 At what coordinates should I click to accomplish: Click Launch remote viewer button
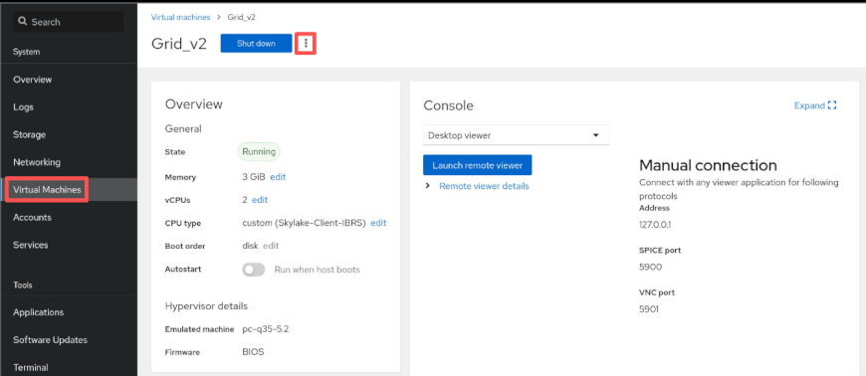point(477,165)
